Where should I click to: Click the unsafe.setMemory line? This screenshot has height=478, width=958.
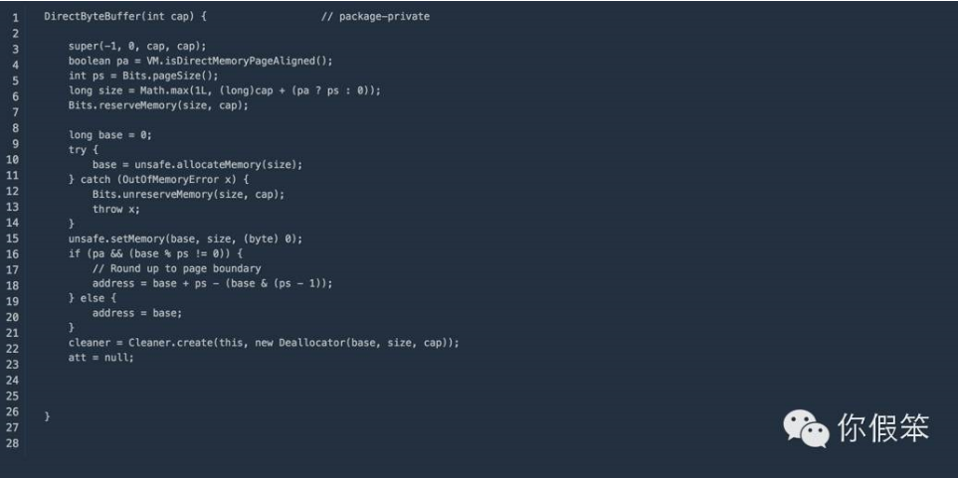(186, 239)
